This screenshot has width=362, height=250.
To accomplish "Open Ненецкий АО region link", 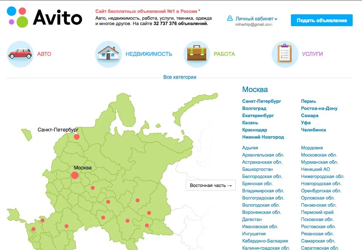I will (x=315, y=169).
